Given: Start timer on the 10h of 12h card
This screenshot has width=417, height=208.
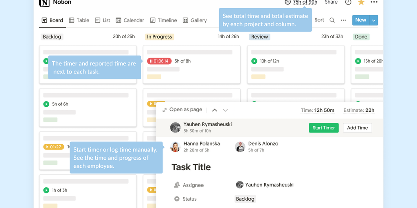Looking at the screenshot, I should (x=254, y=61).
